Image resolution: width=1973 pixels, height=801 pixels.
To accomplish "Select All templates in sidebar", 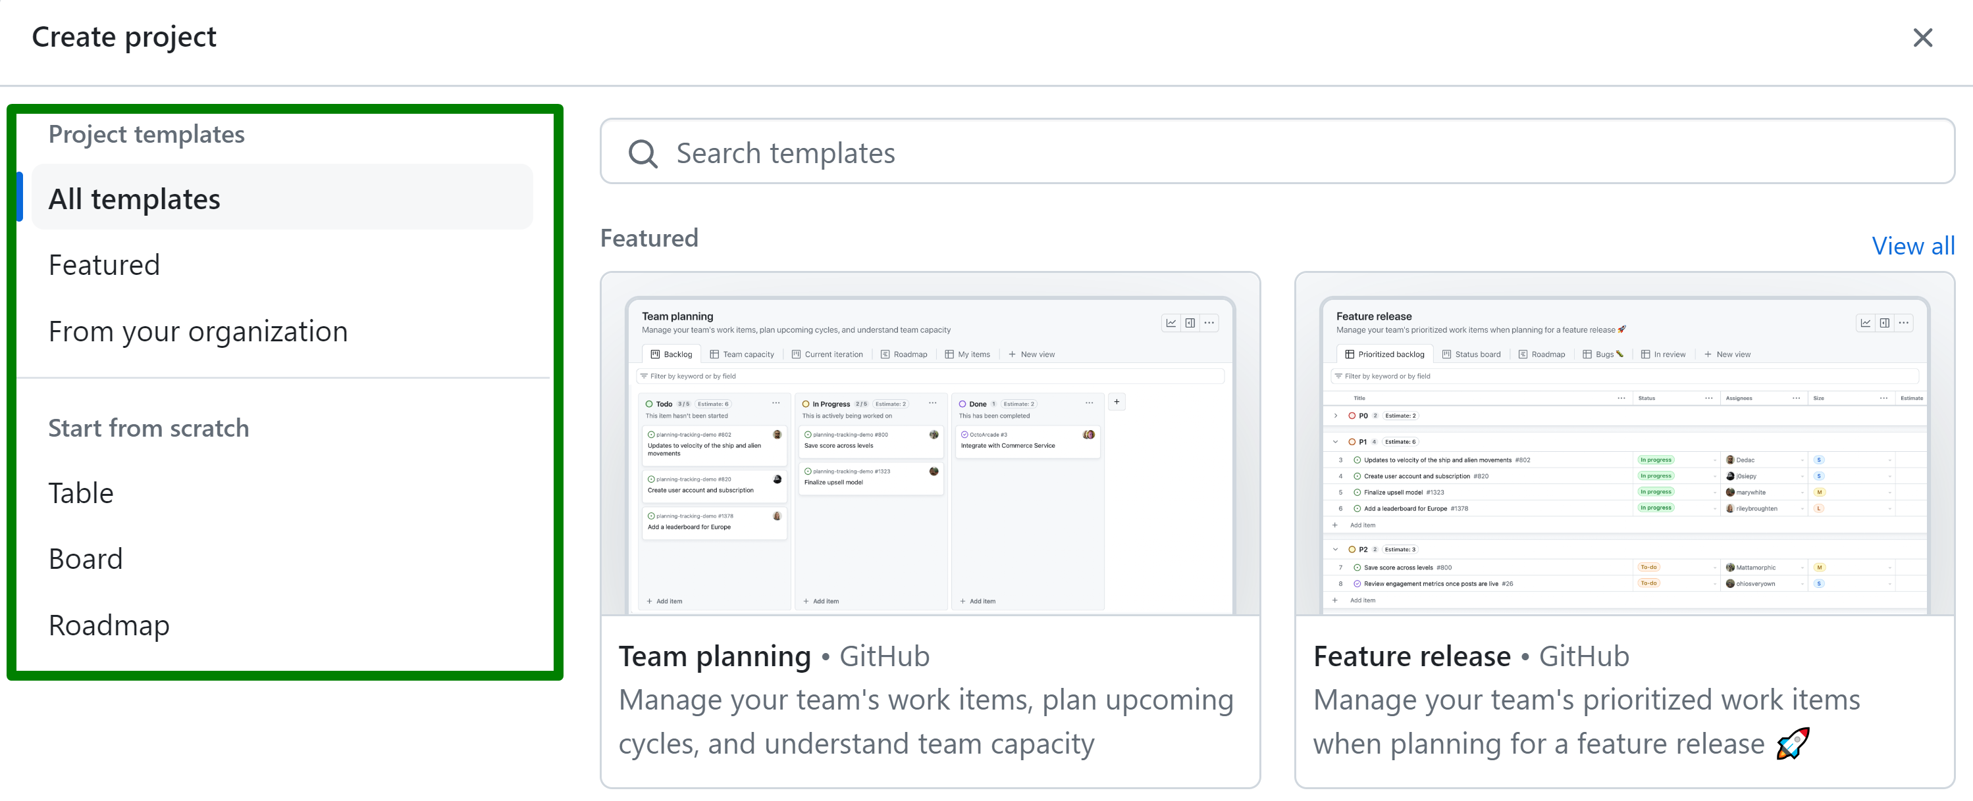I will point(282,198).
